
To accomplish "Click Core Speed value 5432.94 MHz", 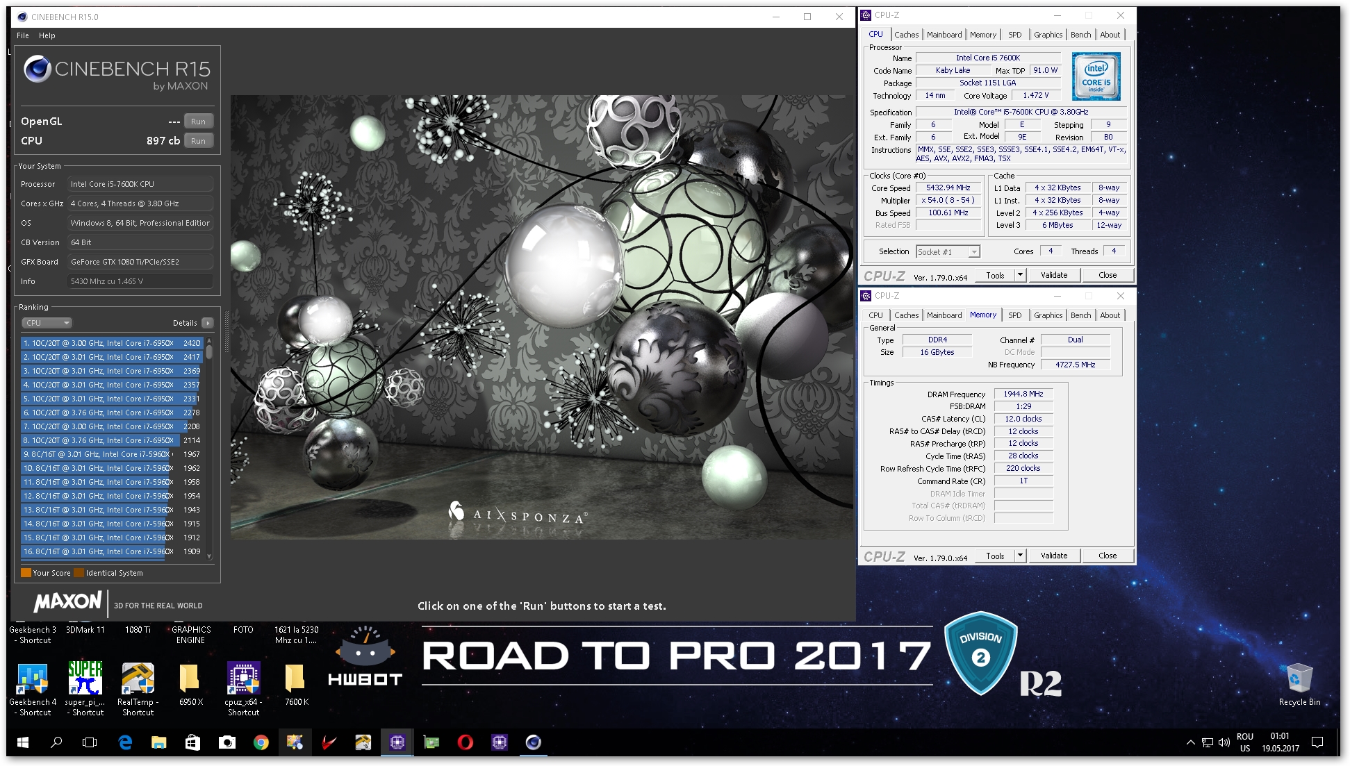I will [948, 188].
